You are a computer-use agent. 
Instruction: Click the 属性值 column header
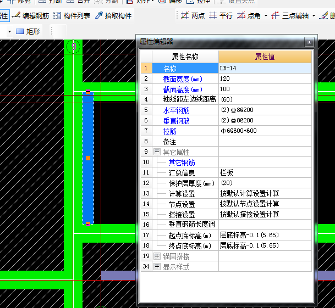(265, 57)
